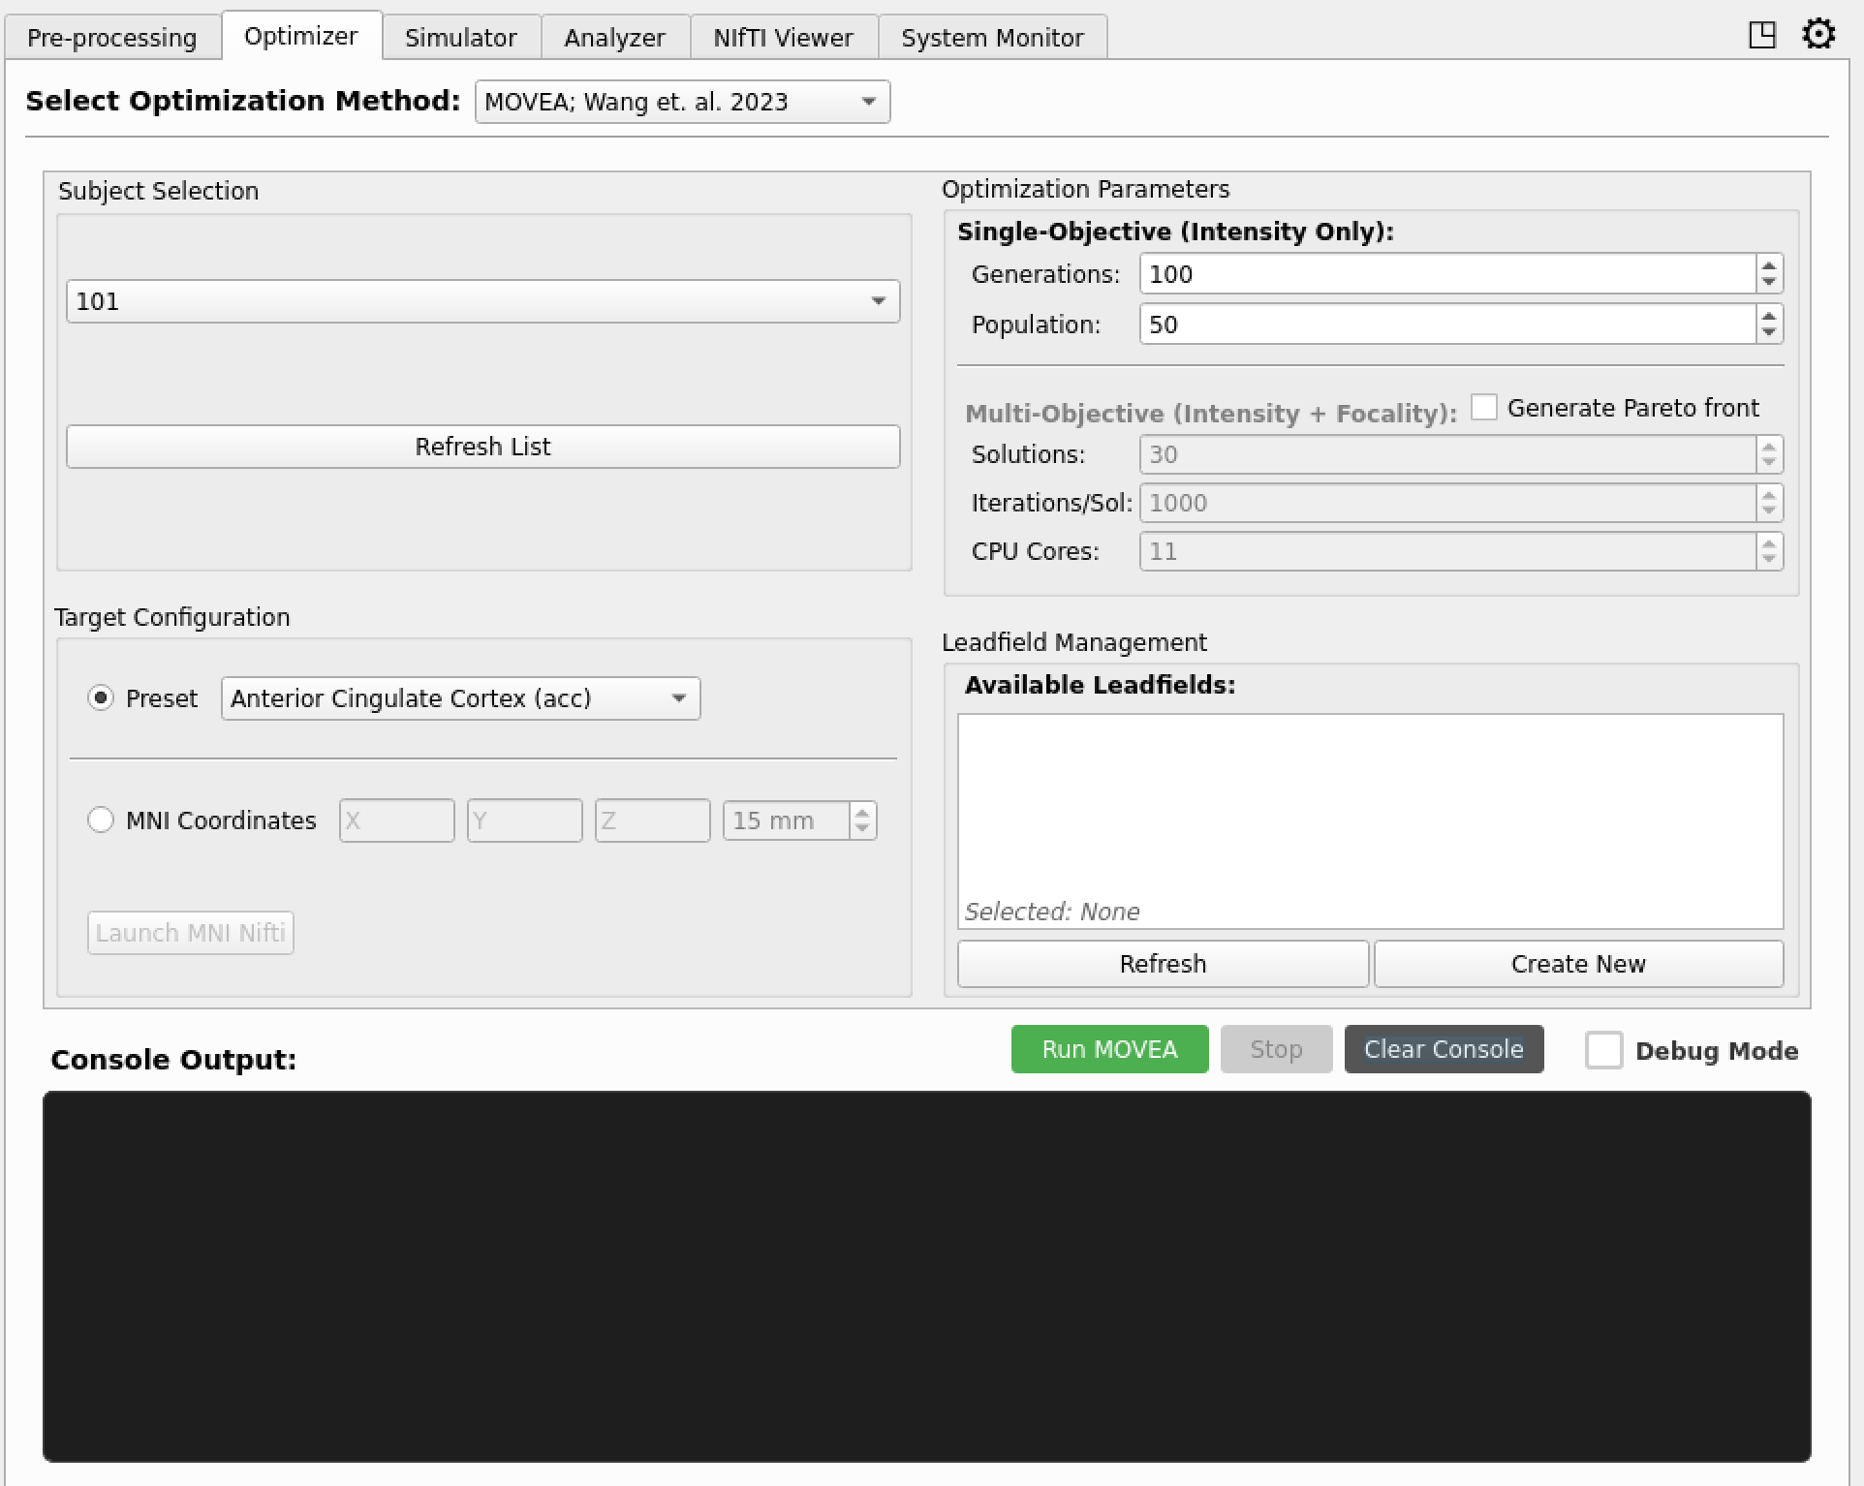Open the optimization method dropdown
Image resolution: width=1864 pixels, height=1486 pixels.
[682, 102]
